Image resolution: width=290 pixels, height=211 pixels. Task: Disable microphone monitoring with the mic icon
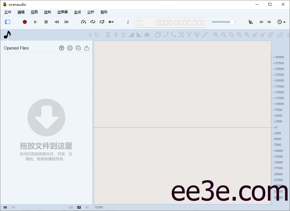251,22
